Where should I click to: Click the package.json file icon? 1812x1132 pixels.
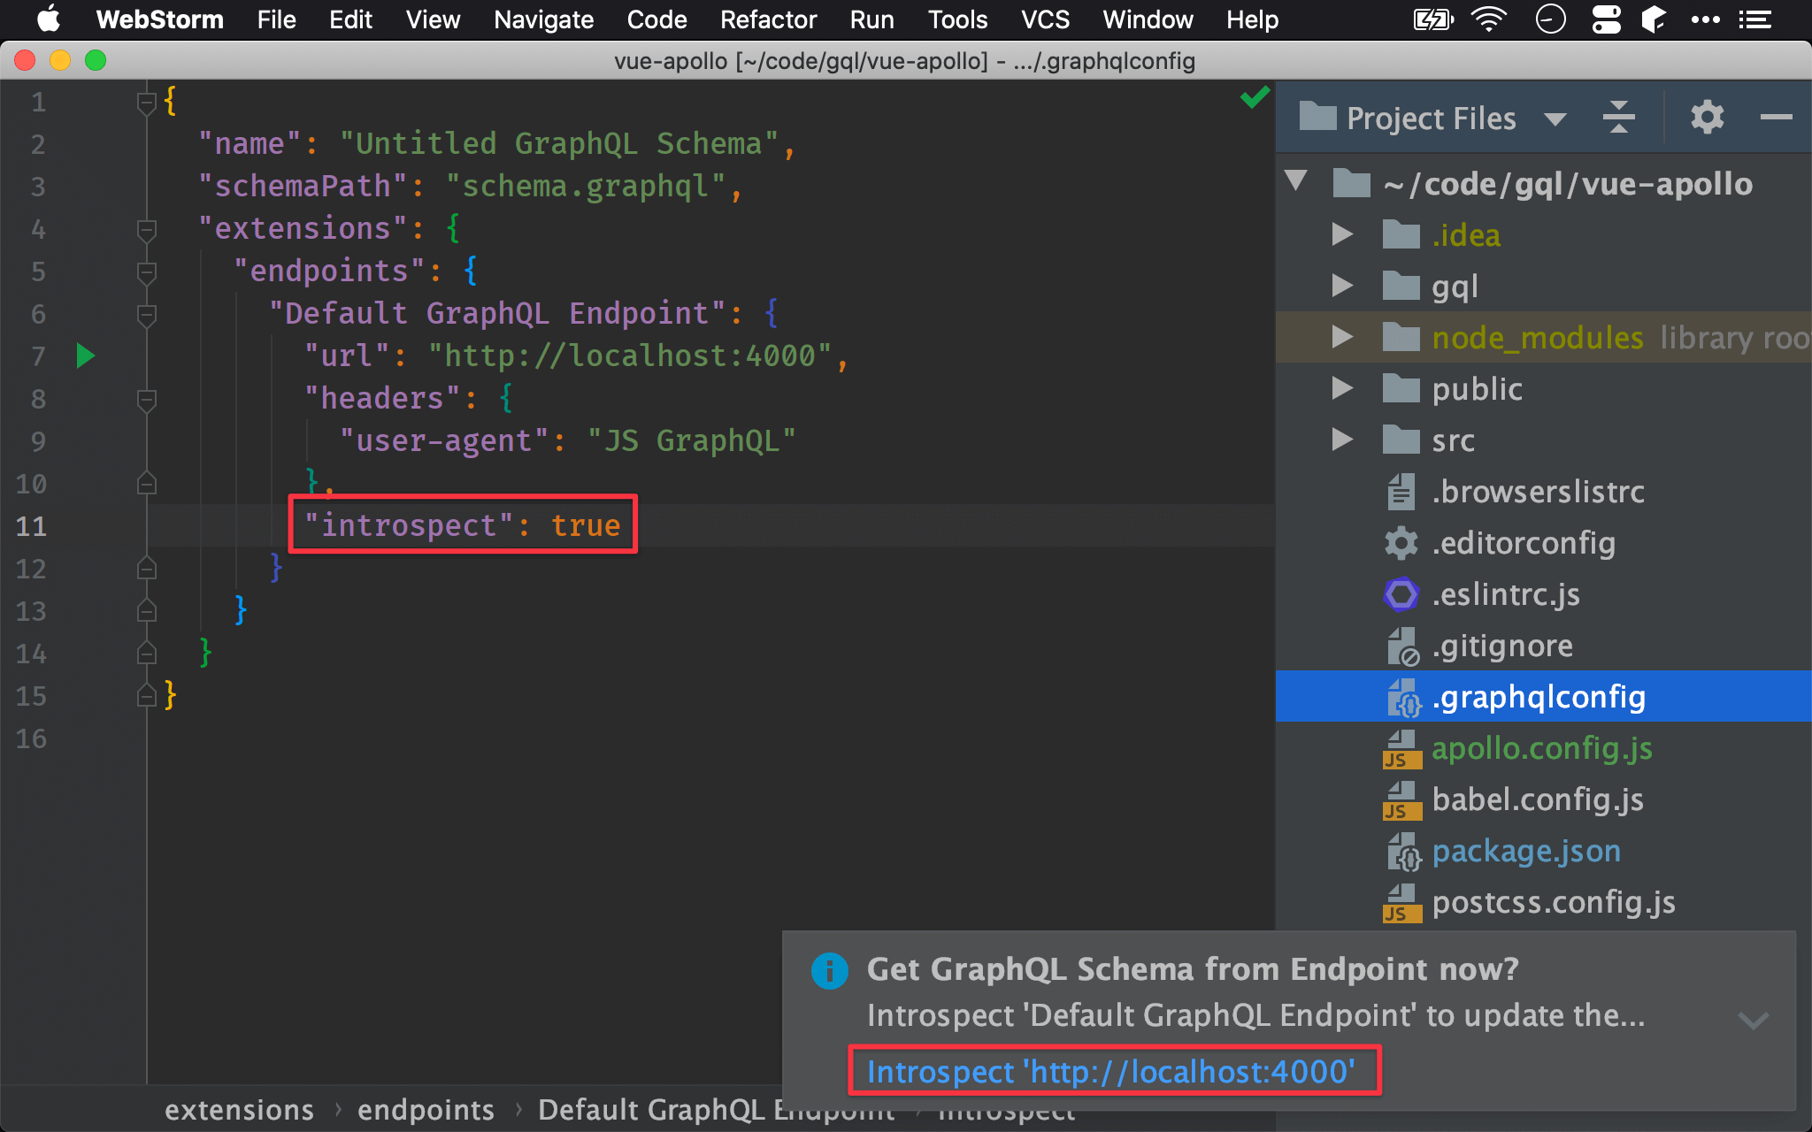1403,851
